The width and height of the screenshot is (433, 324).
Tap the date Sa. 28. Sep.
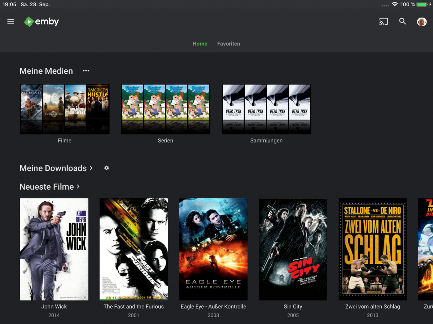pos(35,4)
